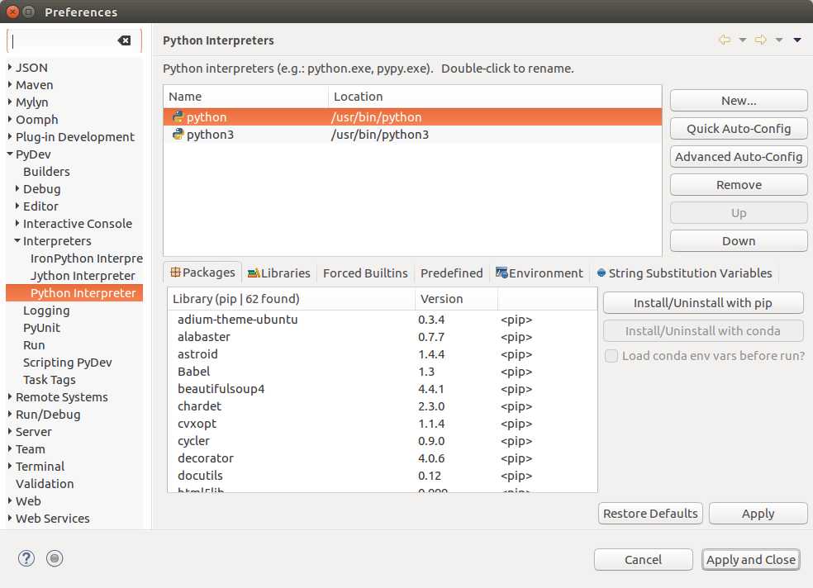813x588 pixels.
Task: Collapse the Interpreters tree node
Action: click(x=17, y=240)
